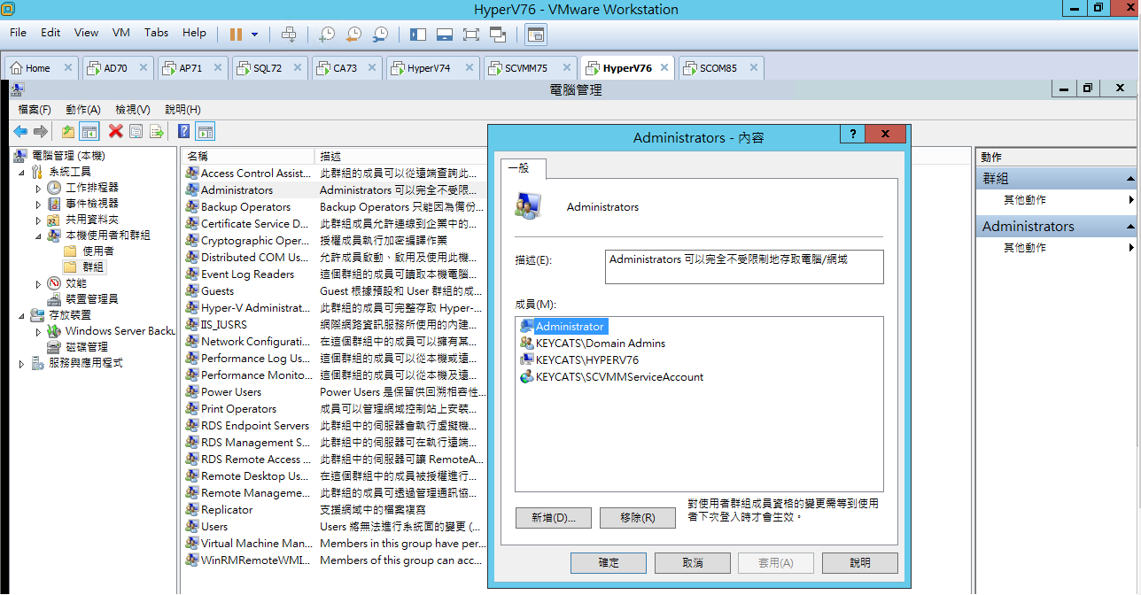Screen dimensions: 1141x595
Task: Select the Power Users group row
Action: coord(231,392)
